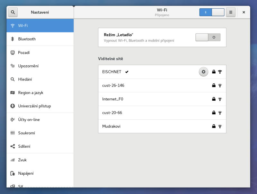Click the Univerzální přístup accessibility icon
The height and width of the screenshot is (194, 257).
[13, 106]
